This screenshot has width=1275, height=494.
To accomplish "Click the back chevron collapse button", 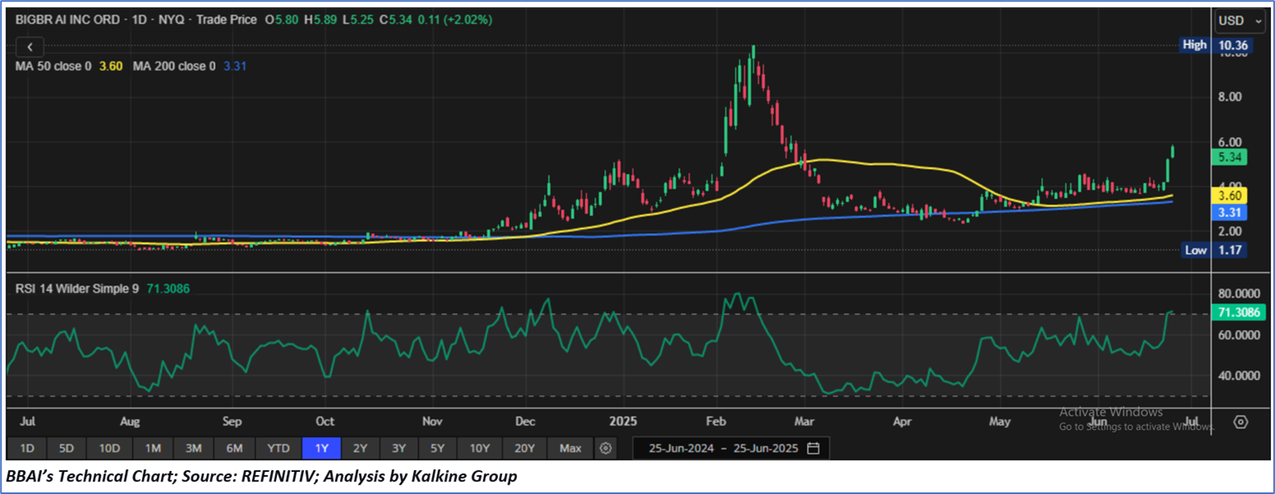I will point(29,47).
